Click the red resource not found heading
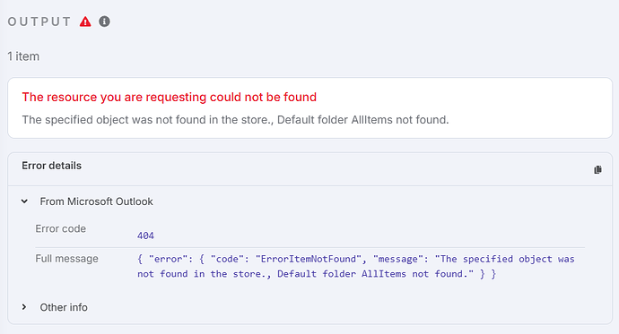The image size is (619, 334). tap(170, 97)
